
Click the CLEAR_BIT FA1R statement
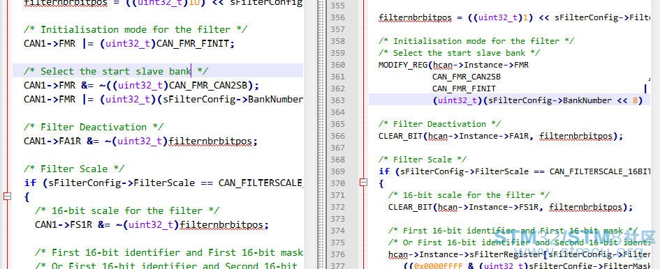(501, 136)
